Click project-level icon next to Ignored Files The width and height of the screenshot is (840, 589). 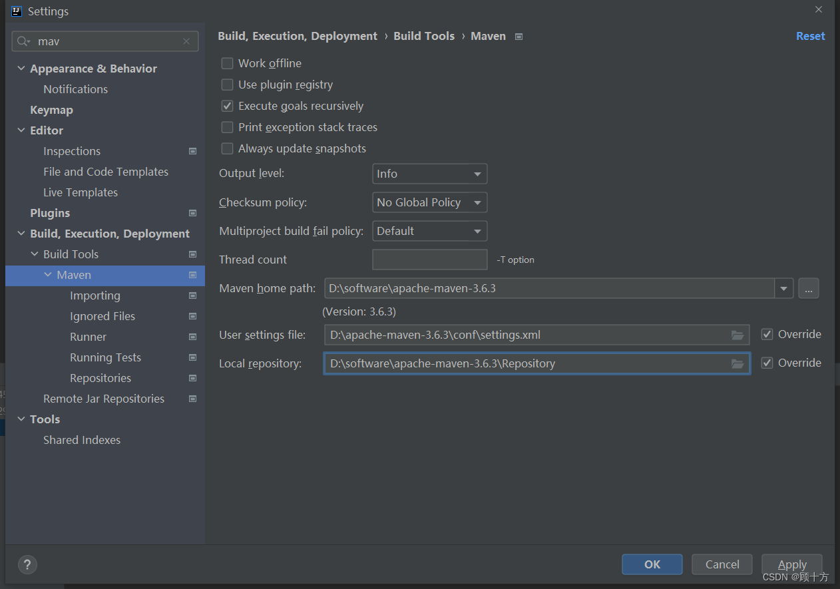[192, 316]
